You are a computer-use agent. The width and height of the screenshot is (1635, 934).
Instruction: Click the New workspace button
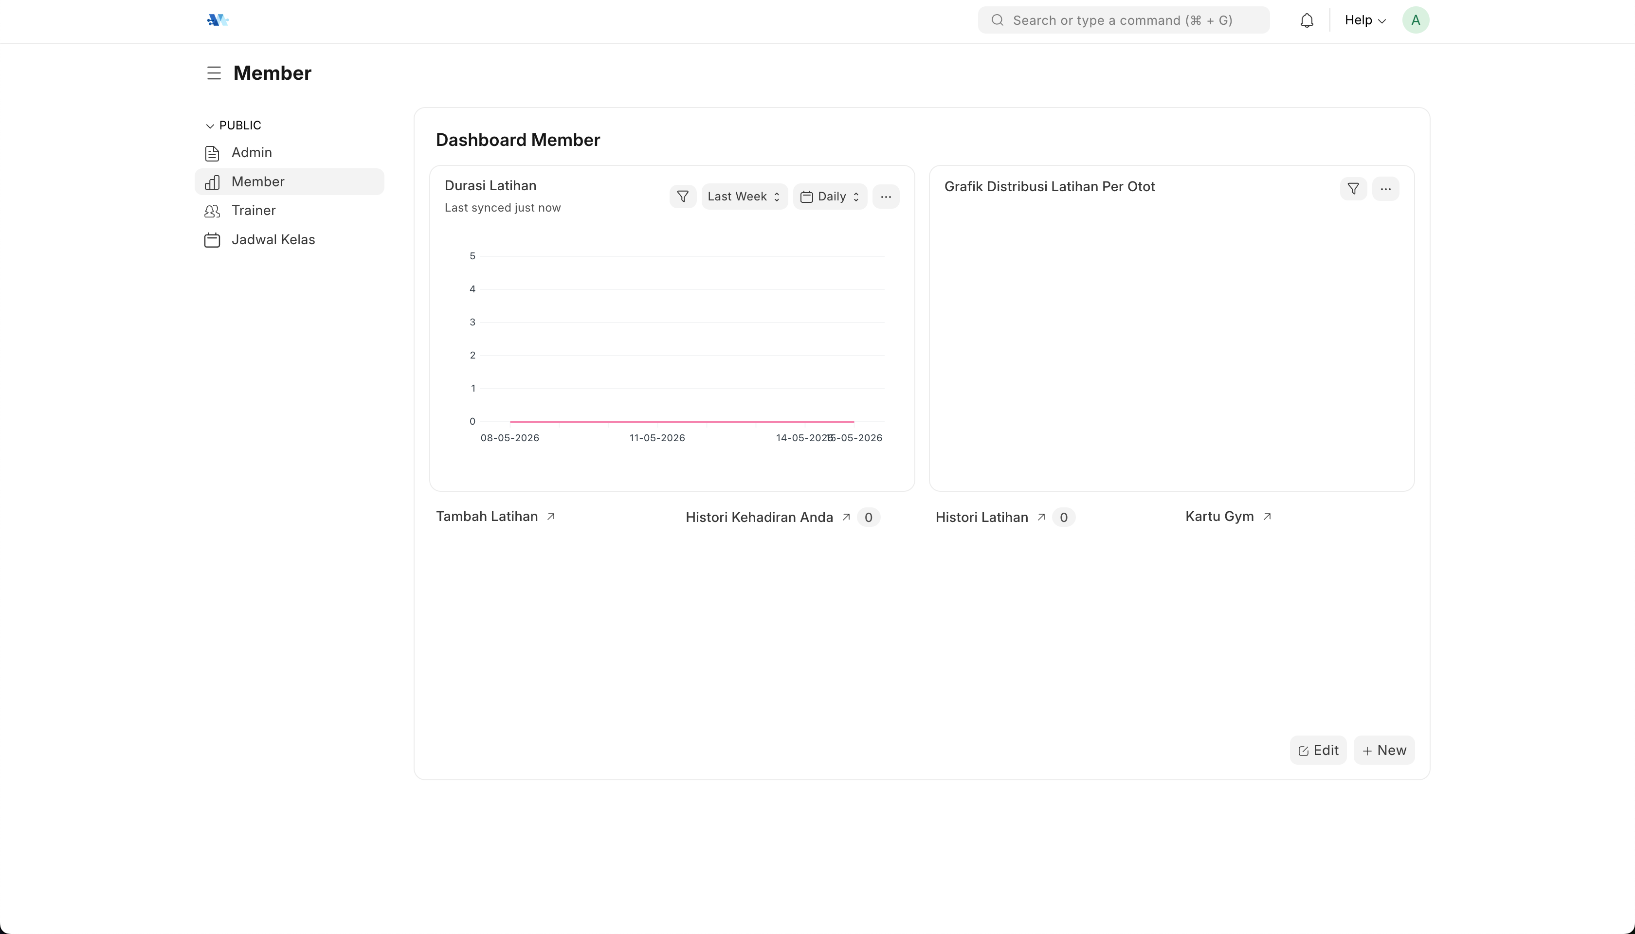point(1384,750)
